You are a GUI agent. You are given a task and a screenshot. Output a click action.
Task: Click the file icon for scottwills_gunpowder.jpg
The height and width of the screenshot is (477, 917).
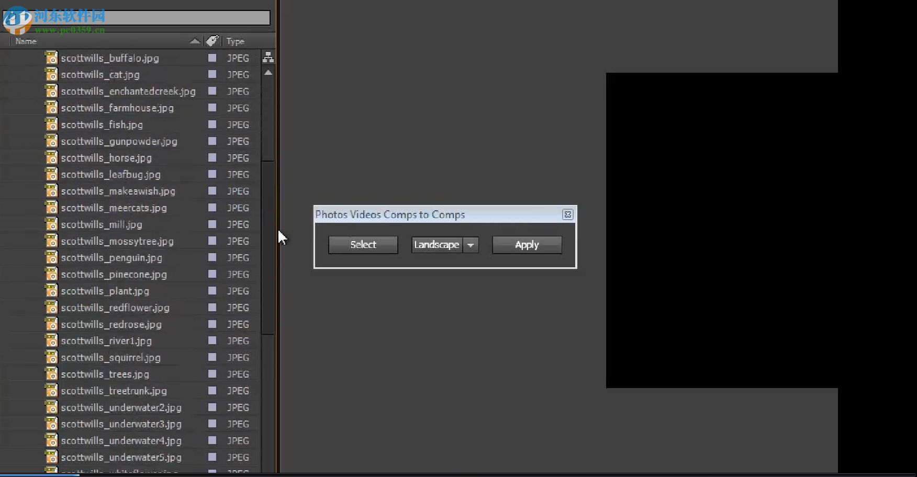click(51, 141)
